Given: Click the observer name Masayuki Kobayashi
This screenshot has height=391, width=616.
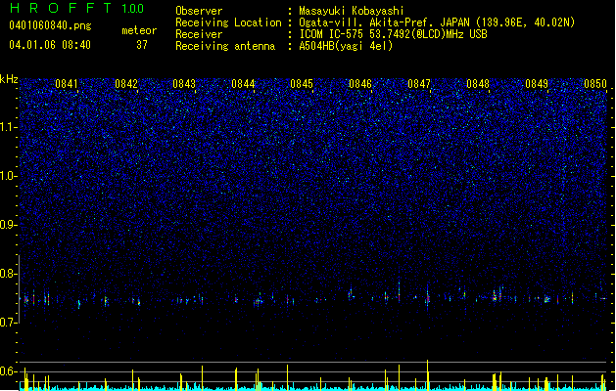Looking at the screenshot, I should [352, 11].
